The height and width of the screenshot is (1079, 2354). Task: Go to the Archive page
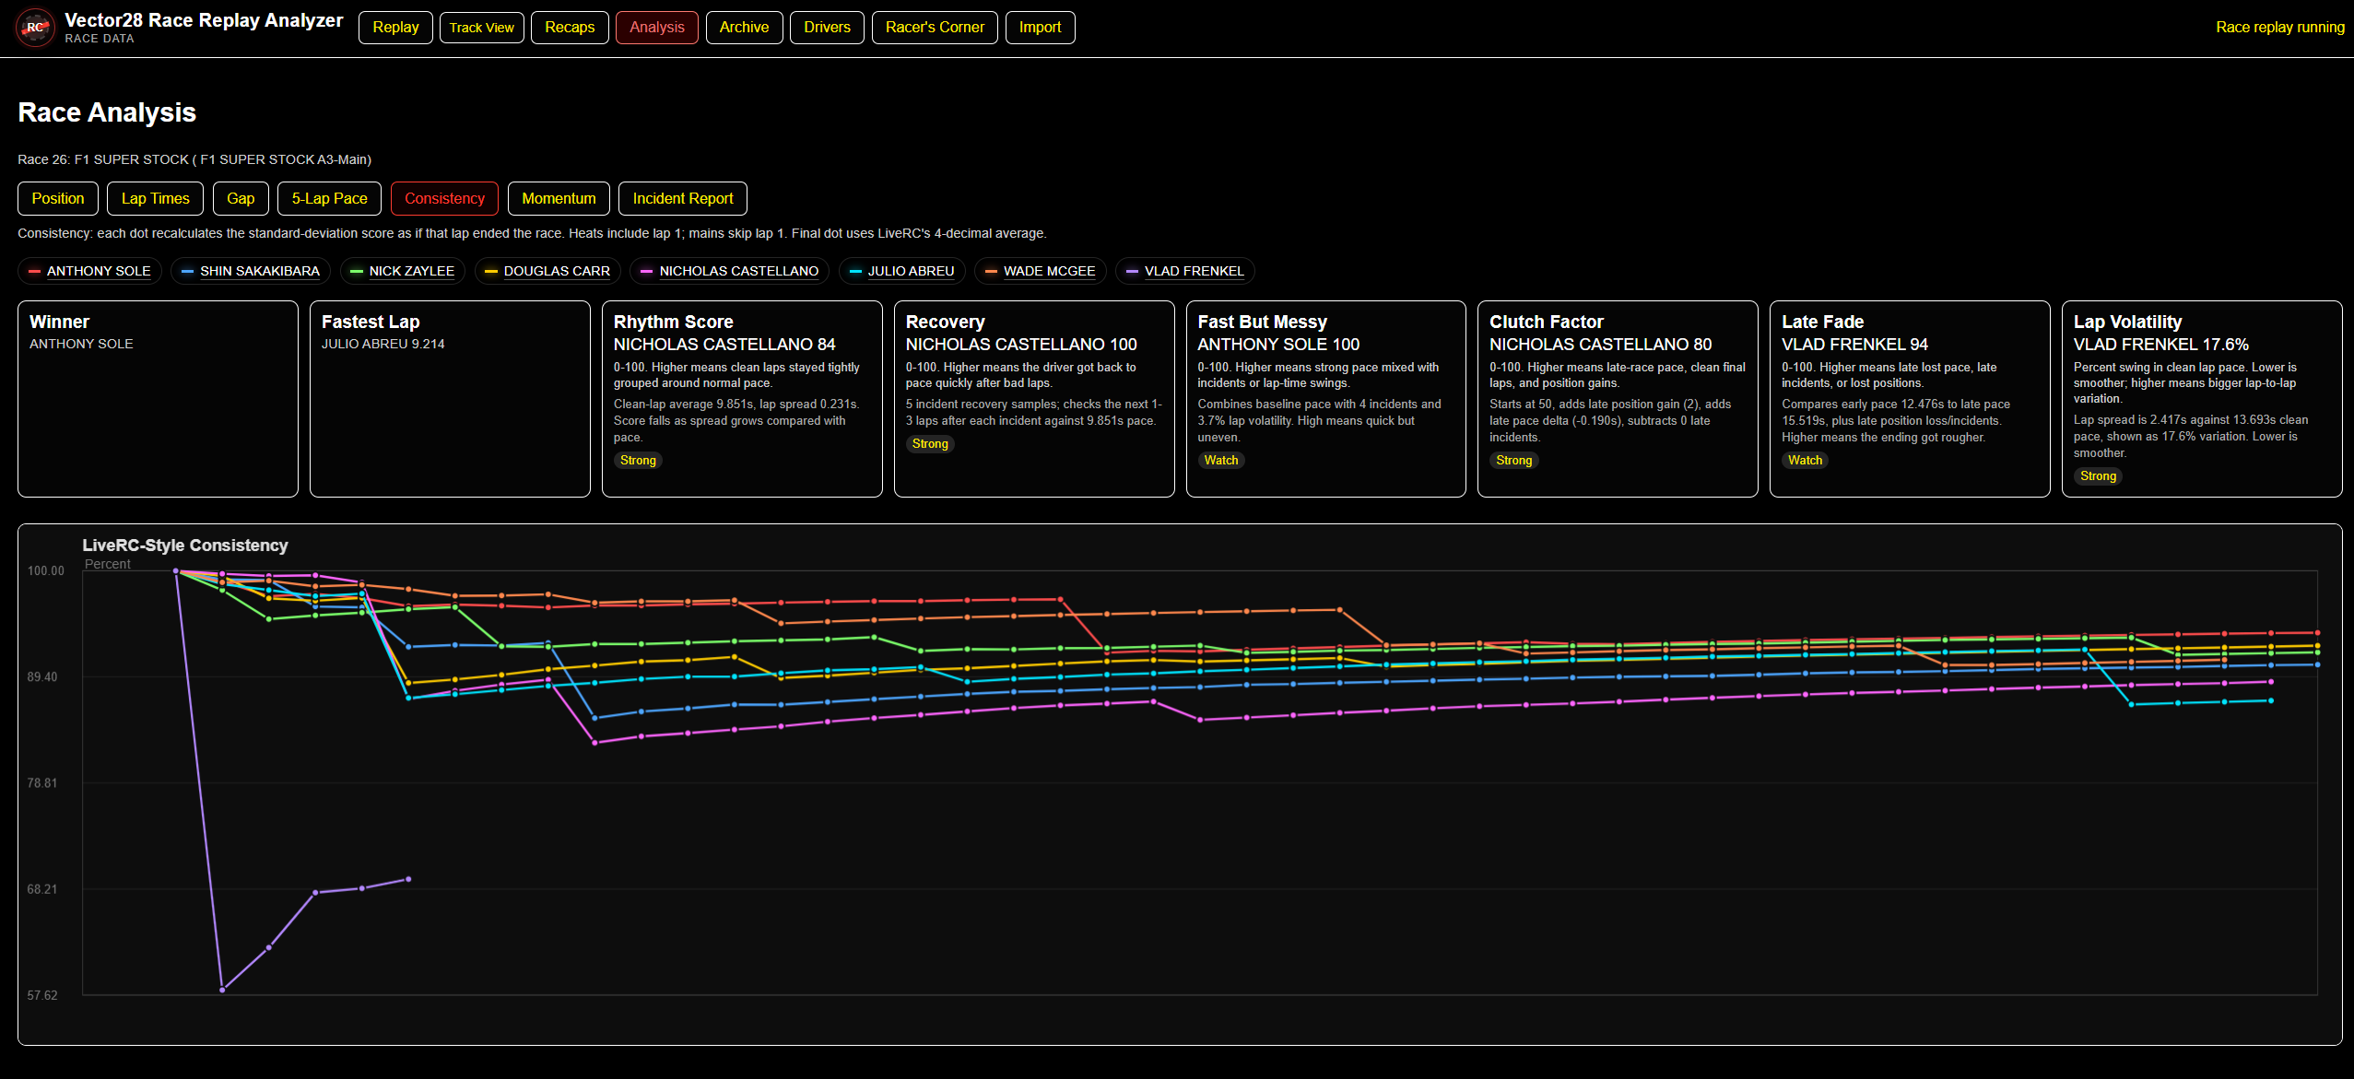click(x=744, y=28)
